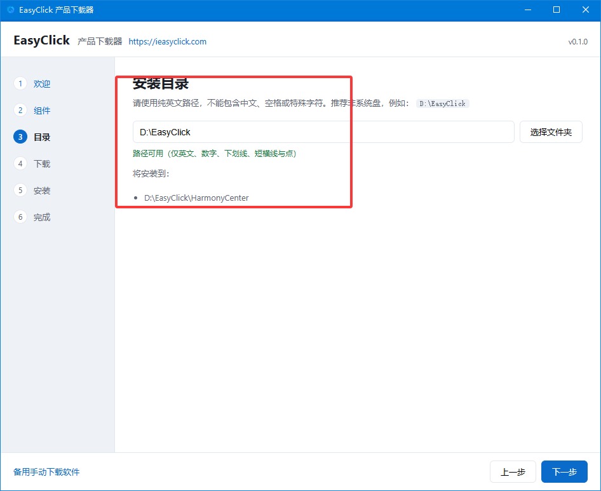Click the v0.1.0 version label

tap(577, 42)
